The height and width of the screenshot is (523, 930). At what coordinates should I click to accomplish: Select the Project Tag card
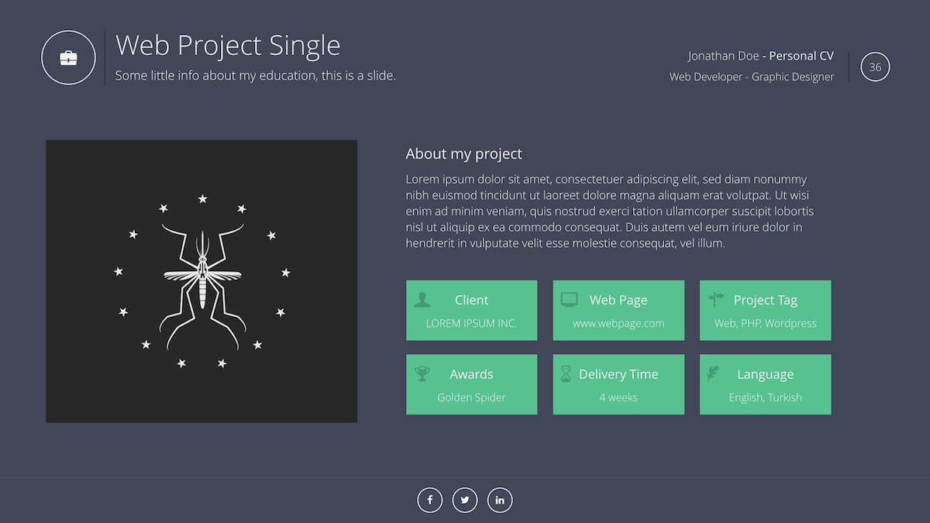tap(765, 311)
